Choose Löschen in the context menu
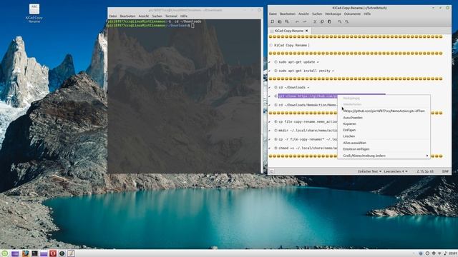The height and width of the screenshot is (257, 458). pyautogui.click(x=384, y=136)
